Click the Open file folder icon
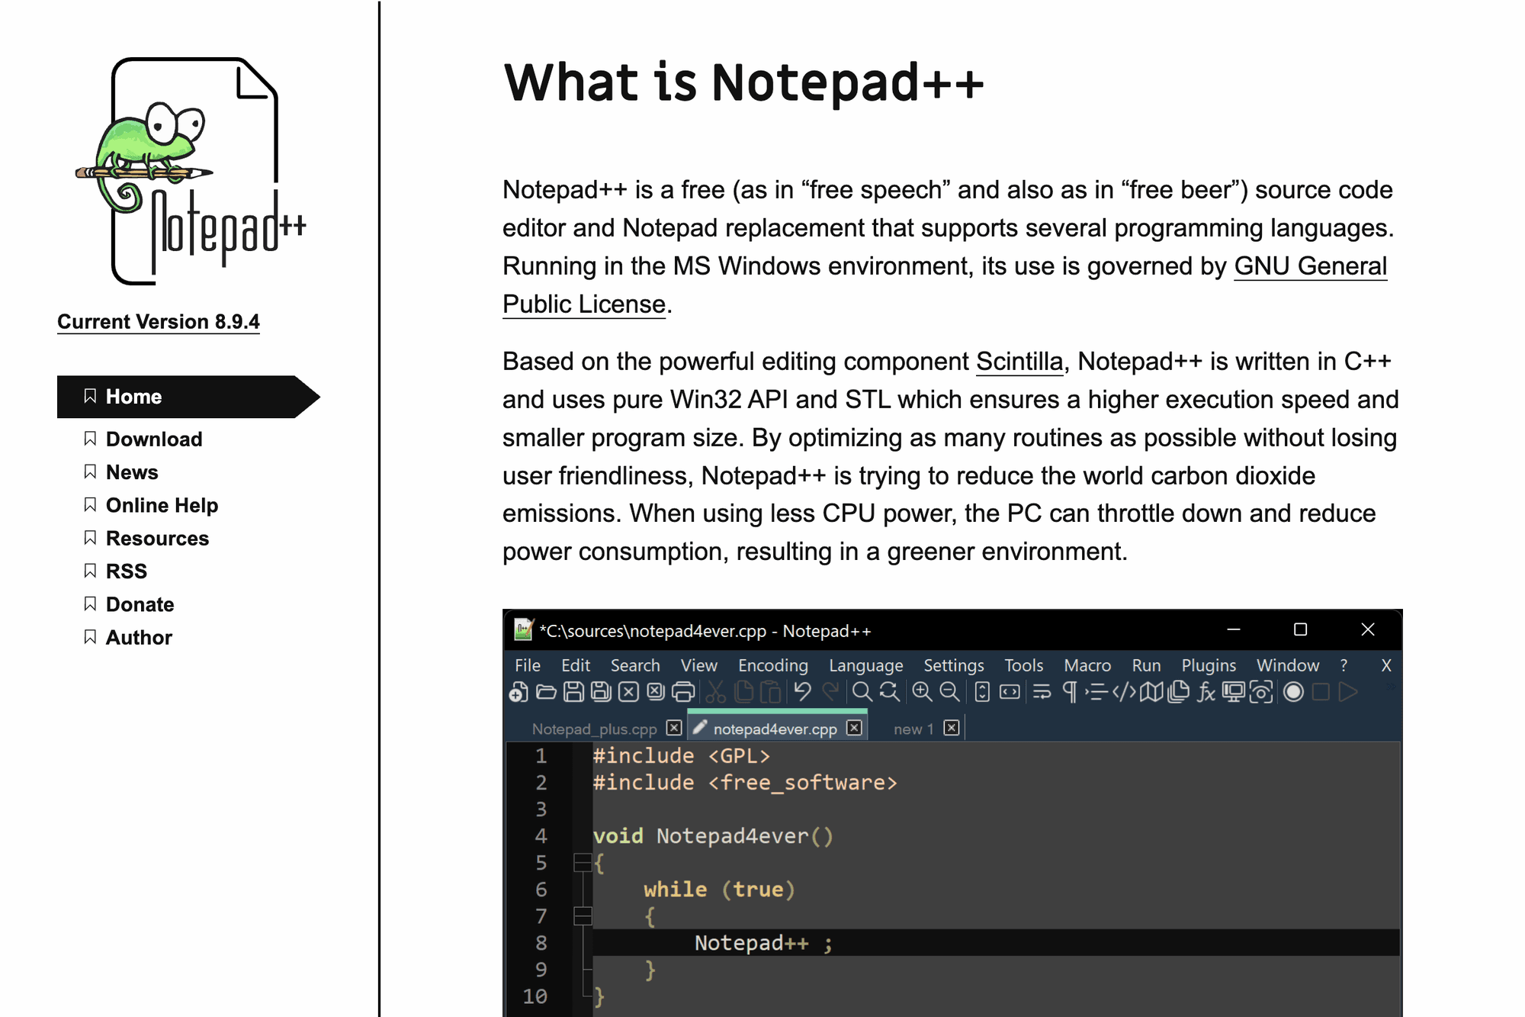The height and width of the screenshot is (1017, 1525). tap(546, 692)
